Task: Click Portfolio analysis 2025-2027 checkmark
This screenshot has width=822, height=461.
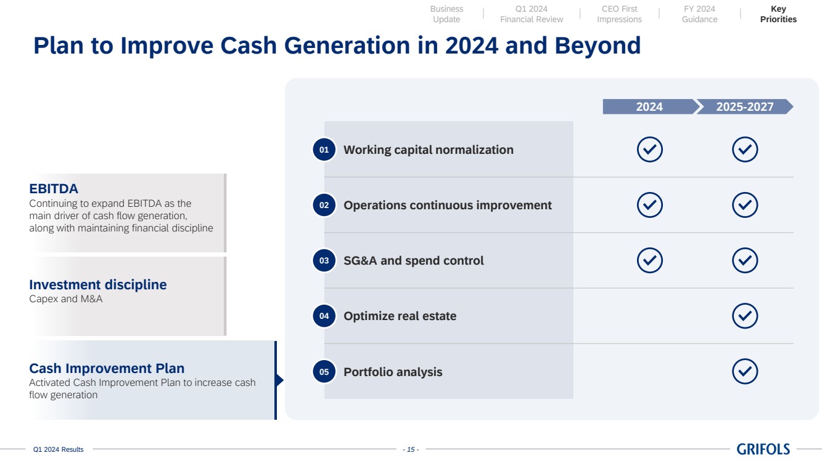Action: (745, 371)
